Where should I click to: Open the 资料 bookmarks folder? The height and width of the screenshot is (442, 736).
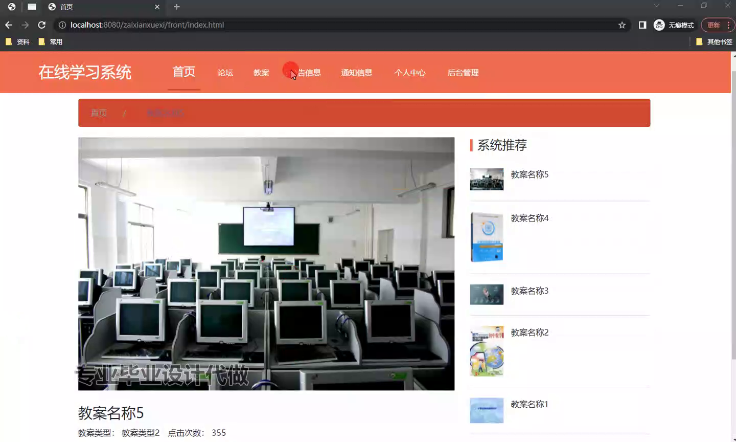tap(17, 42)
